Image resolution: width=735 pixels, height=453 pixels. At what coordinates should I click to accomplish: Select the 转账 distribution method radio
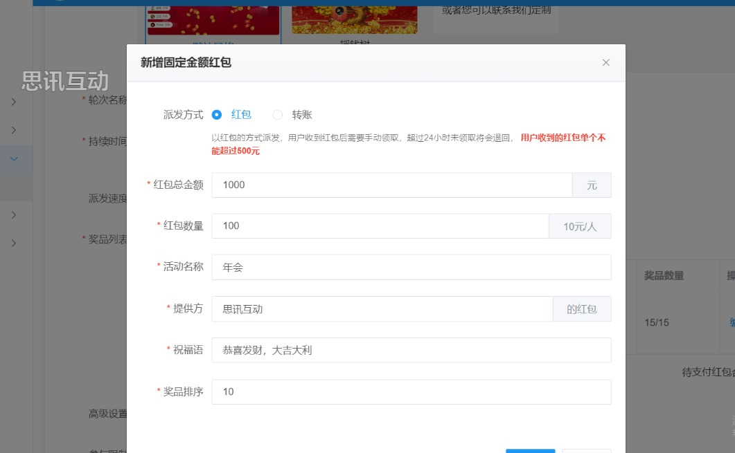tap(278, 115)
